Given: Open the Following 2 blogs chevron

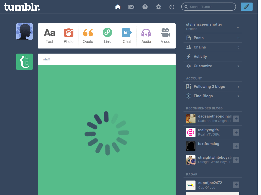Looking at the screenshot, I should 238,87.
